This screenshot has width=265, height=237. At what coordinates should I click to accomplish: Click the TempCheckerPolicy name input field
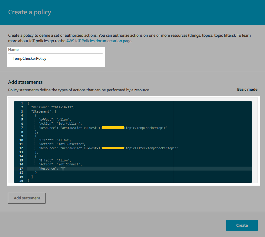click(x=55, y=59)
